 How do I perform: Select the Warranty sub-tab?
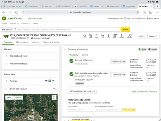(74, 55)
